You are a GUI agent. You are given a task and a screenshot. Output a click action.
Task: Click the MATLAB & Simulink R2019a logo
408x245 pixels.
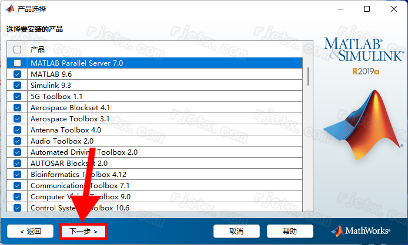[364, 56]
